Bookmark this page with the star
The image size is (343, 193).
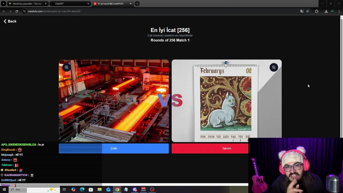(x=308, y=11)
